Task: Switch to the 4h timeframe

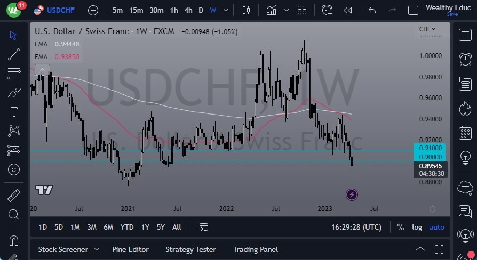Action: (188, 10)
